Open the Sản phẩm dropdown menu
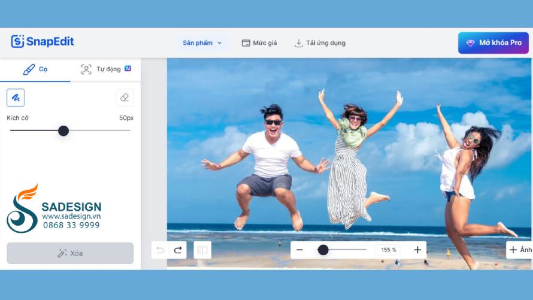The height and width of the screenshot is (300, 533). coord(202,43)
